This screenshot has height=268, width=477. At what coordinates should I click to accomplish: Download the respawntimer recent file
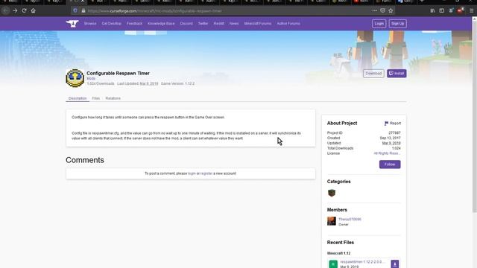[395, 264]
